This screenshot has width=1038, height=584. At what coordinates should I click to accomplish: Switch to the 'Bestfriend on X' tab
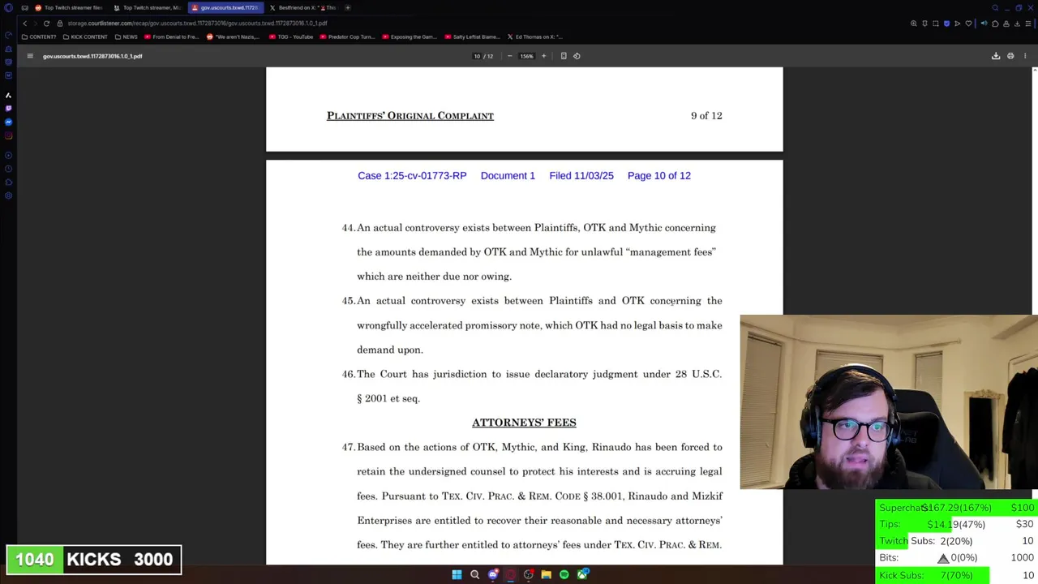click(302, 7)
